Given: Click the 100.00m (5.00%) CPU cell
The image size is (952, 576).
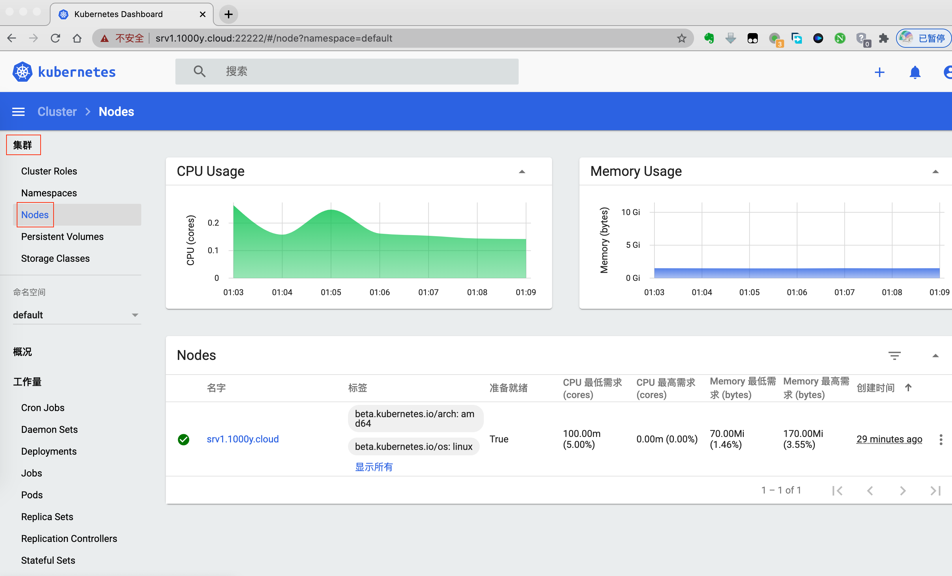Looking at the screenshot, I should pyautogui.click(x=581, y=439).
